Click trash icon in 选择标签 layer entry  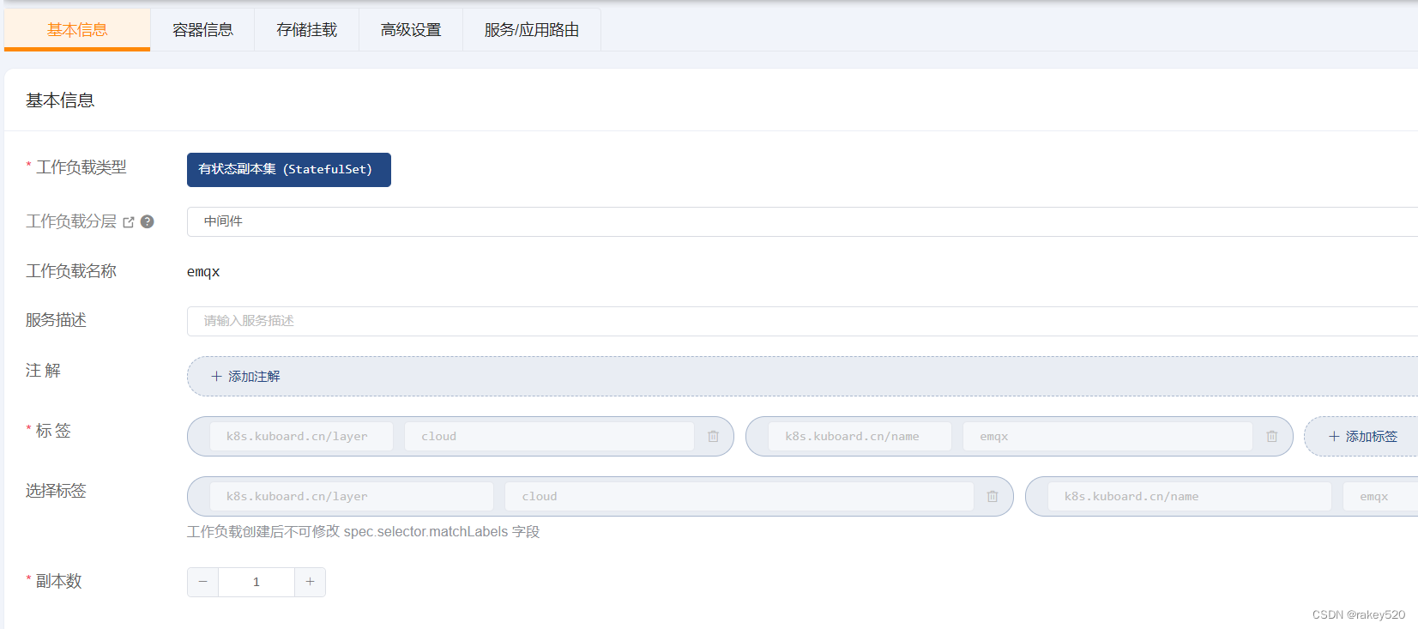click(993, 496)
